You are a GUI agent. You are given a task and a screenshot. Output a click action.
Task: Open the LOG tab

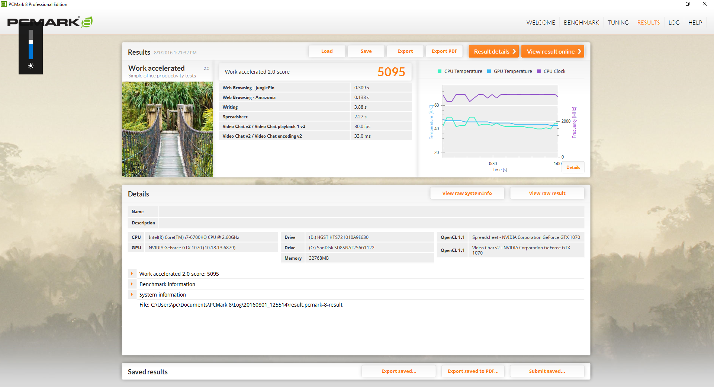pos(674,22)
